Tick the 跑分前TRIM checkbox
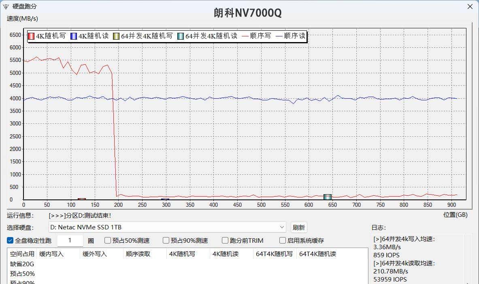 (x=225, y=240)
